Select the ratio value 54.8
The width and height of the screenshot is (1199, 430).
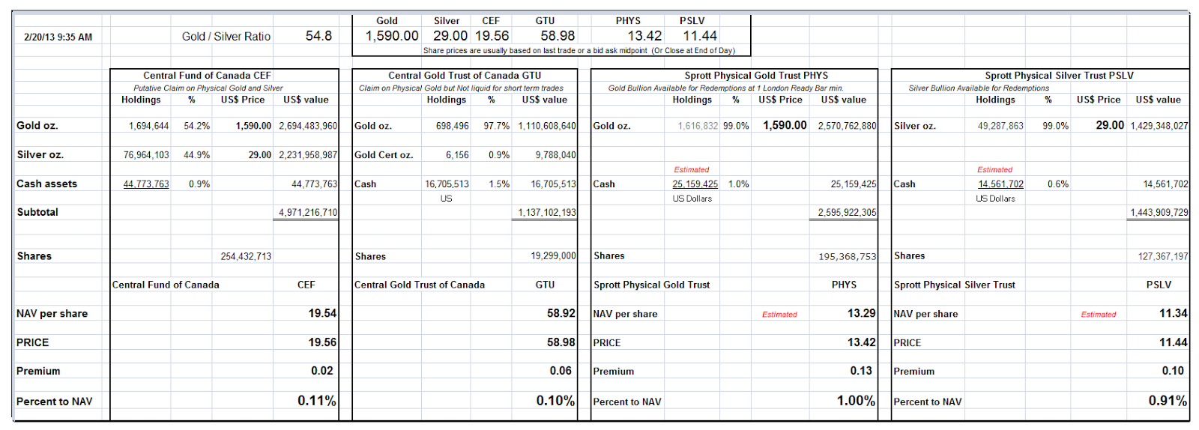pos(318,36)
